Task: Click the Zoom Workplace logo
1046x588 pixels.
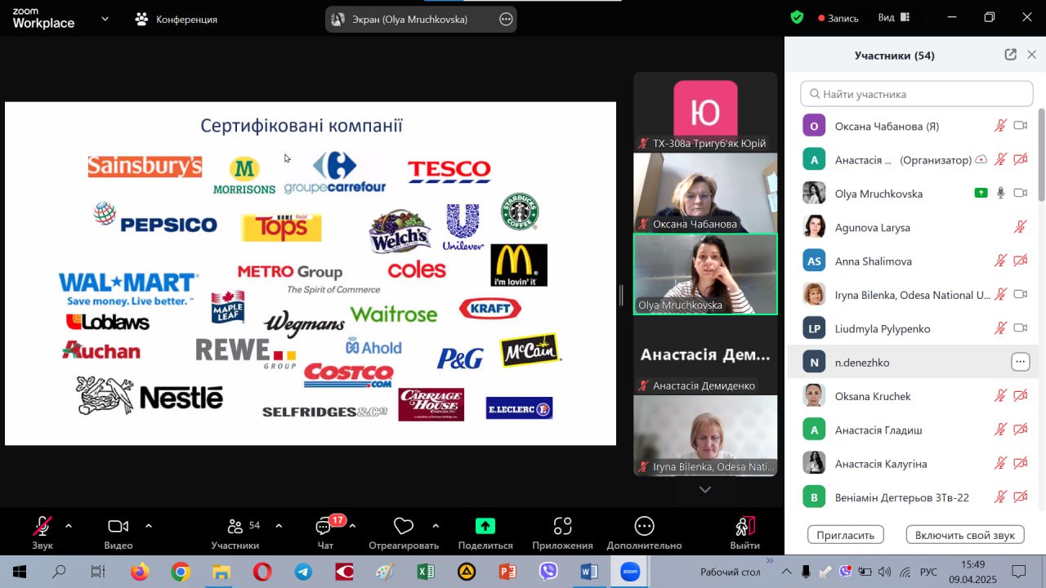Action: point(43,19)
